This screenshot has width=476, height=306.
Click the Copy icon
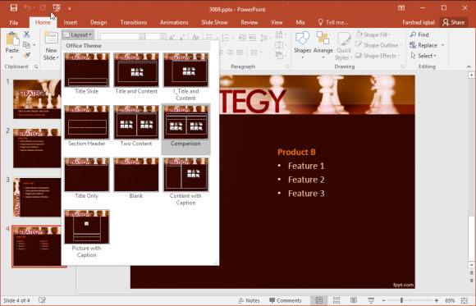(27, 45)
